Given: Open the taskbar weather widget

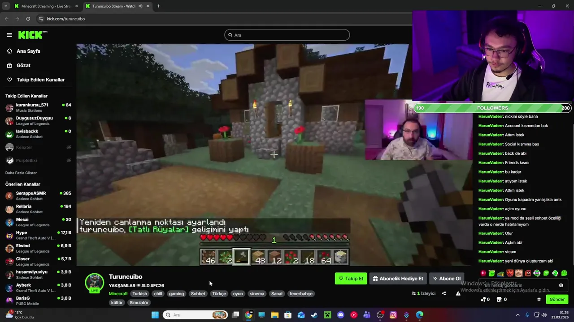Looking at the screenshot, I should click(19, 315).
